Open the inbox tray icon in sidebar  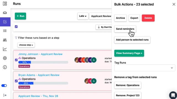click(x=5, y=13)
